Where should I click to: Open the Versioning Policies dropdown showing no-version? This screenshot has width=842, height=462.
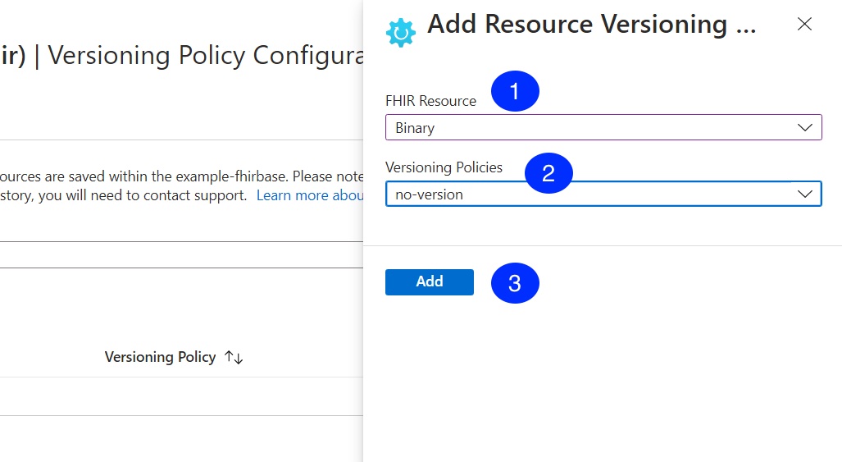[603, 194]
